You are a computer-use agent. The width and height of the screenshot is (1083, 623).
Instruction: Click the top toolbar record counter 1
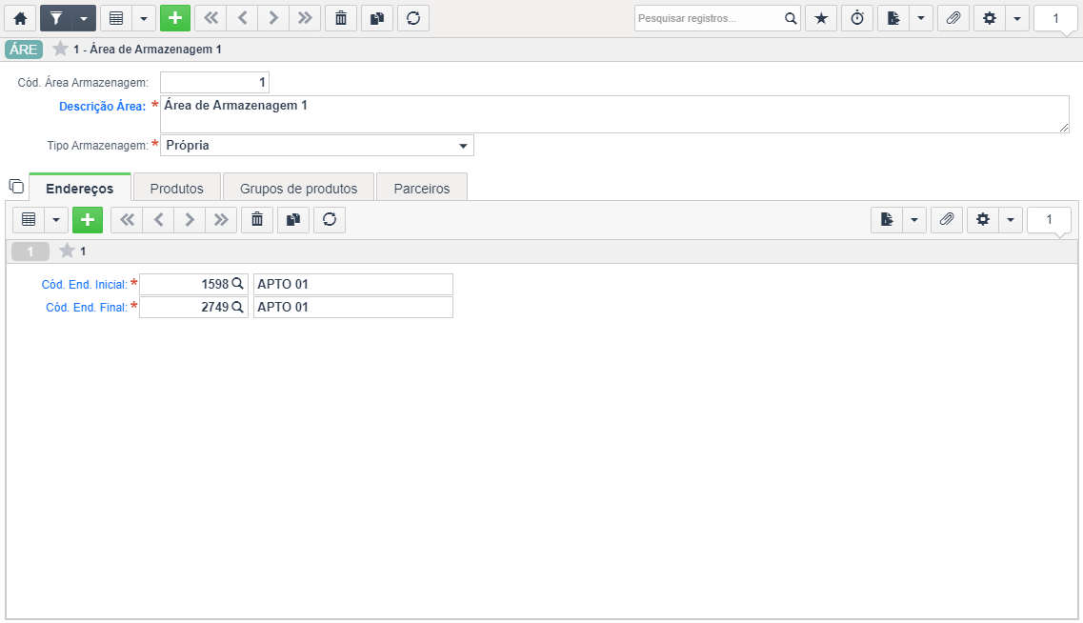coord(1055,18)
